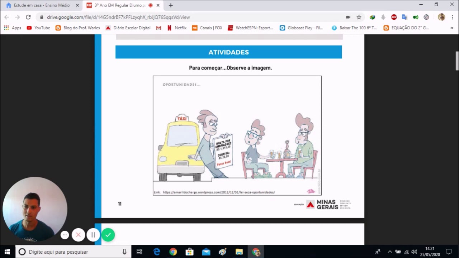Open Diário Escolar Digital bookmark
This screenshot has width=459, height=258.
pyautogui.click(x=128, y=28)
